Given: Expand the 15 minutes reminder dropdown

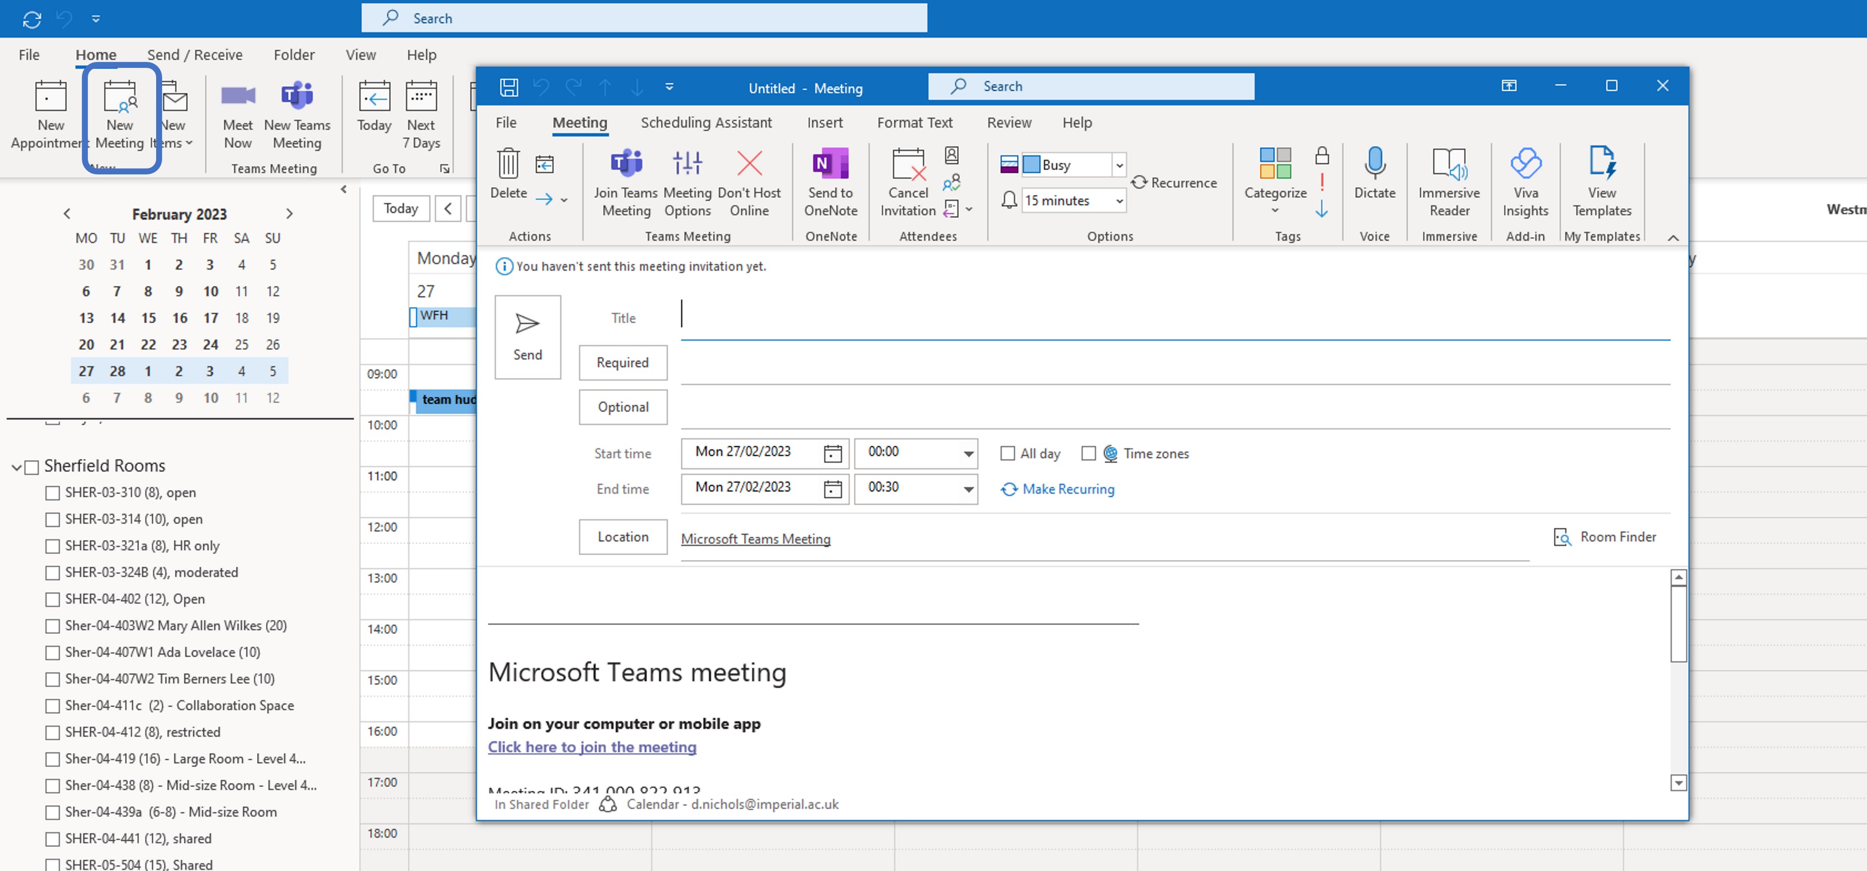Looking at the screenshot, I should (x=1119, y=201).
